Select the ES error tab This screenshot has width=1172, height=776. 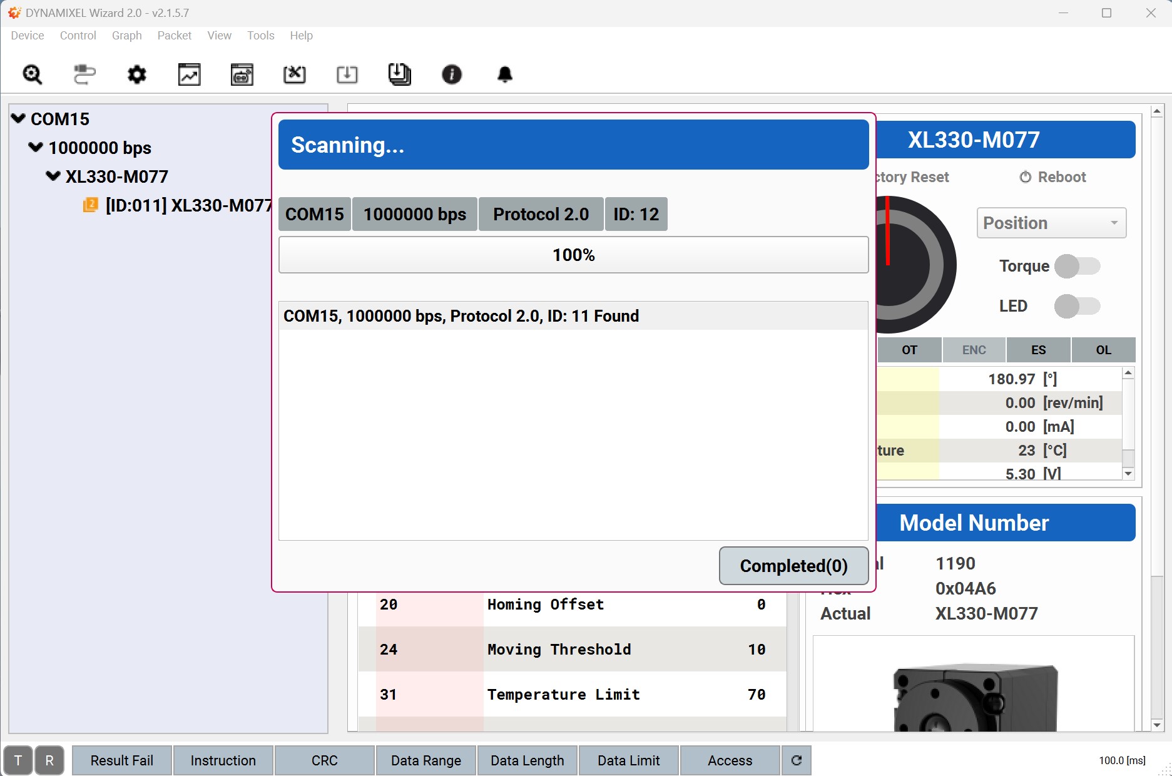click(1039, 350)
